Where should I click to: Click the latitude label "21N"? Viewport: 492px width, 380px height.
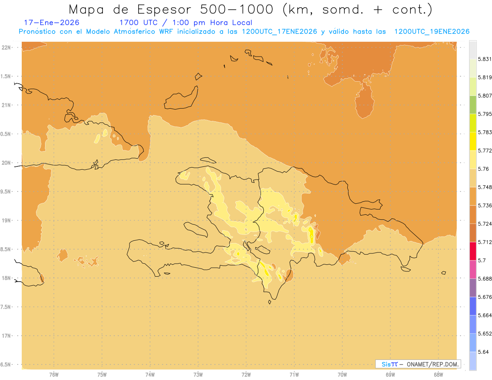click(6, 105)
